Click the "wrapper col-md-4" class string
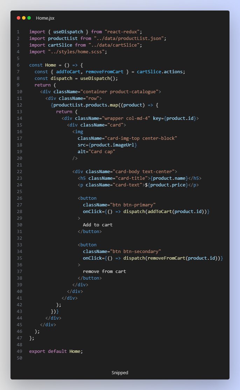The image size is (240, 390). 126,118
